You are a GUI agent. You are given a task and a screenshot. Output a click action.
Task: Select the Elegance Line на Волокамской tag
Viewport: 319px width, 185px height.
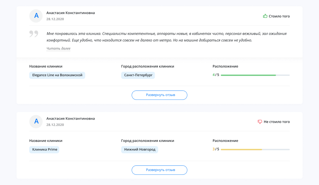pos(57,75)
